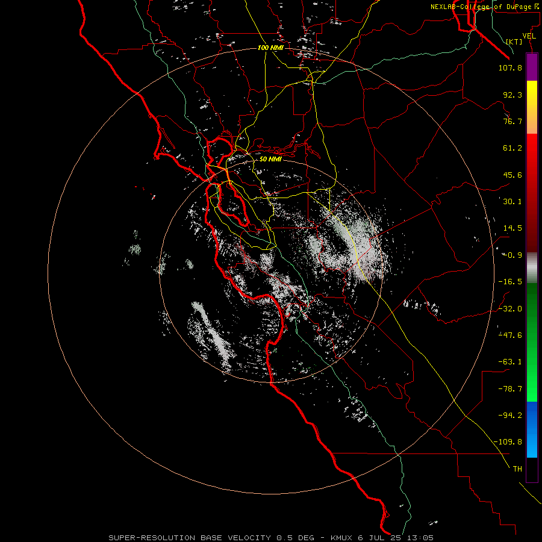Click the NEXLAB-College of DuPage credit text

click(x=484, y=7)
